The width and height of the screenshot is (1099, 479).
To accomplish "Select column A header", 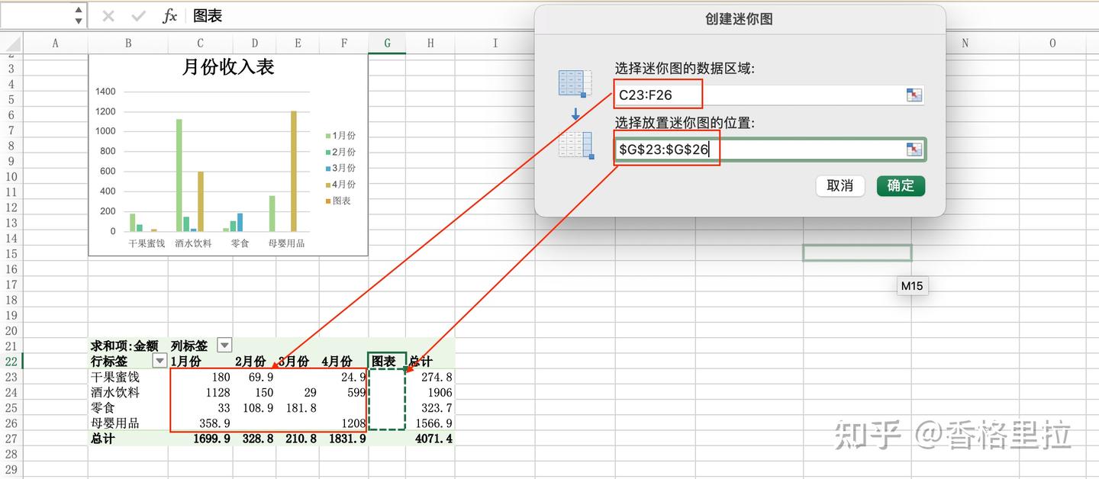I will (55, 43).
